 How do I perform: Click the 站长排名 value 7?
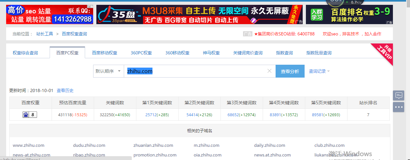coord(368,115)
